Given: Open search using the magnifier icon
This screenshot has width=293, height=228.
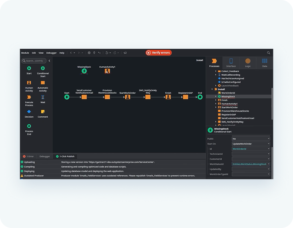Looking at the screenshot, I should tap(269, 53).
